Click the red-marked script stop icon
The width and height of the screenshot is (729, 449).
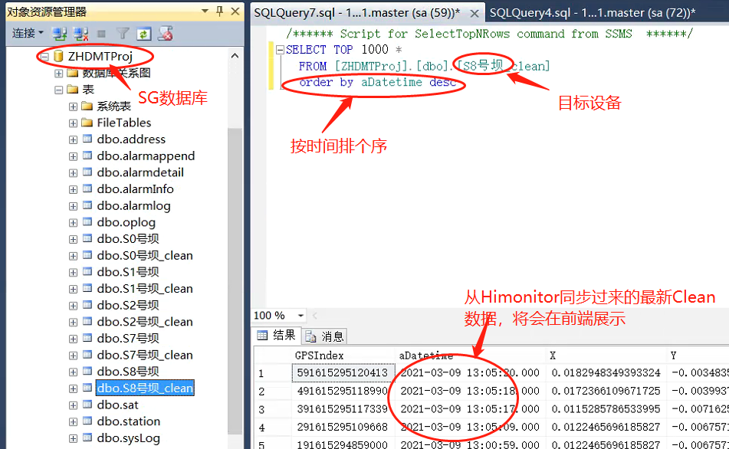pos(165,34)
